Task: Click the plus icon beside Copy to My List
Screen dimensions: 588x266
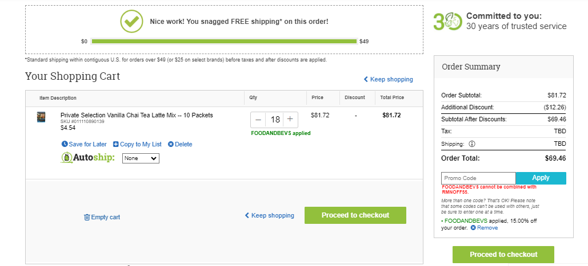Action: [x=116, y=144]
